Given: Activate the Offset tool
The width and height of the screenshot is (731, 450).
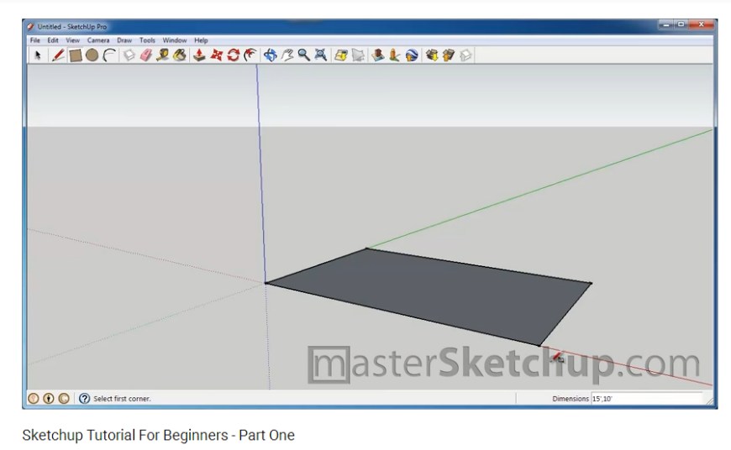Looking at the screenshot, I should point(250,55).
